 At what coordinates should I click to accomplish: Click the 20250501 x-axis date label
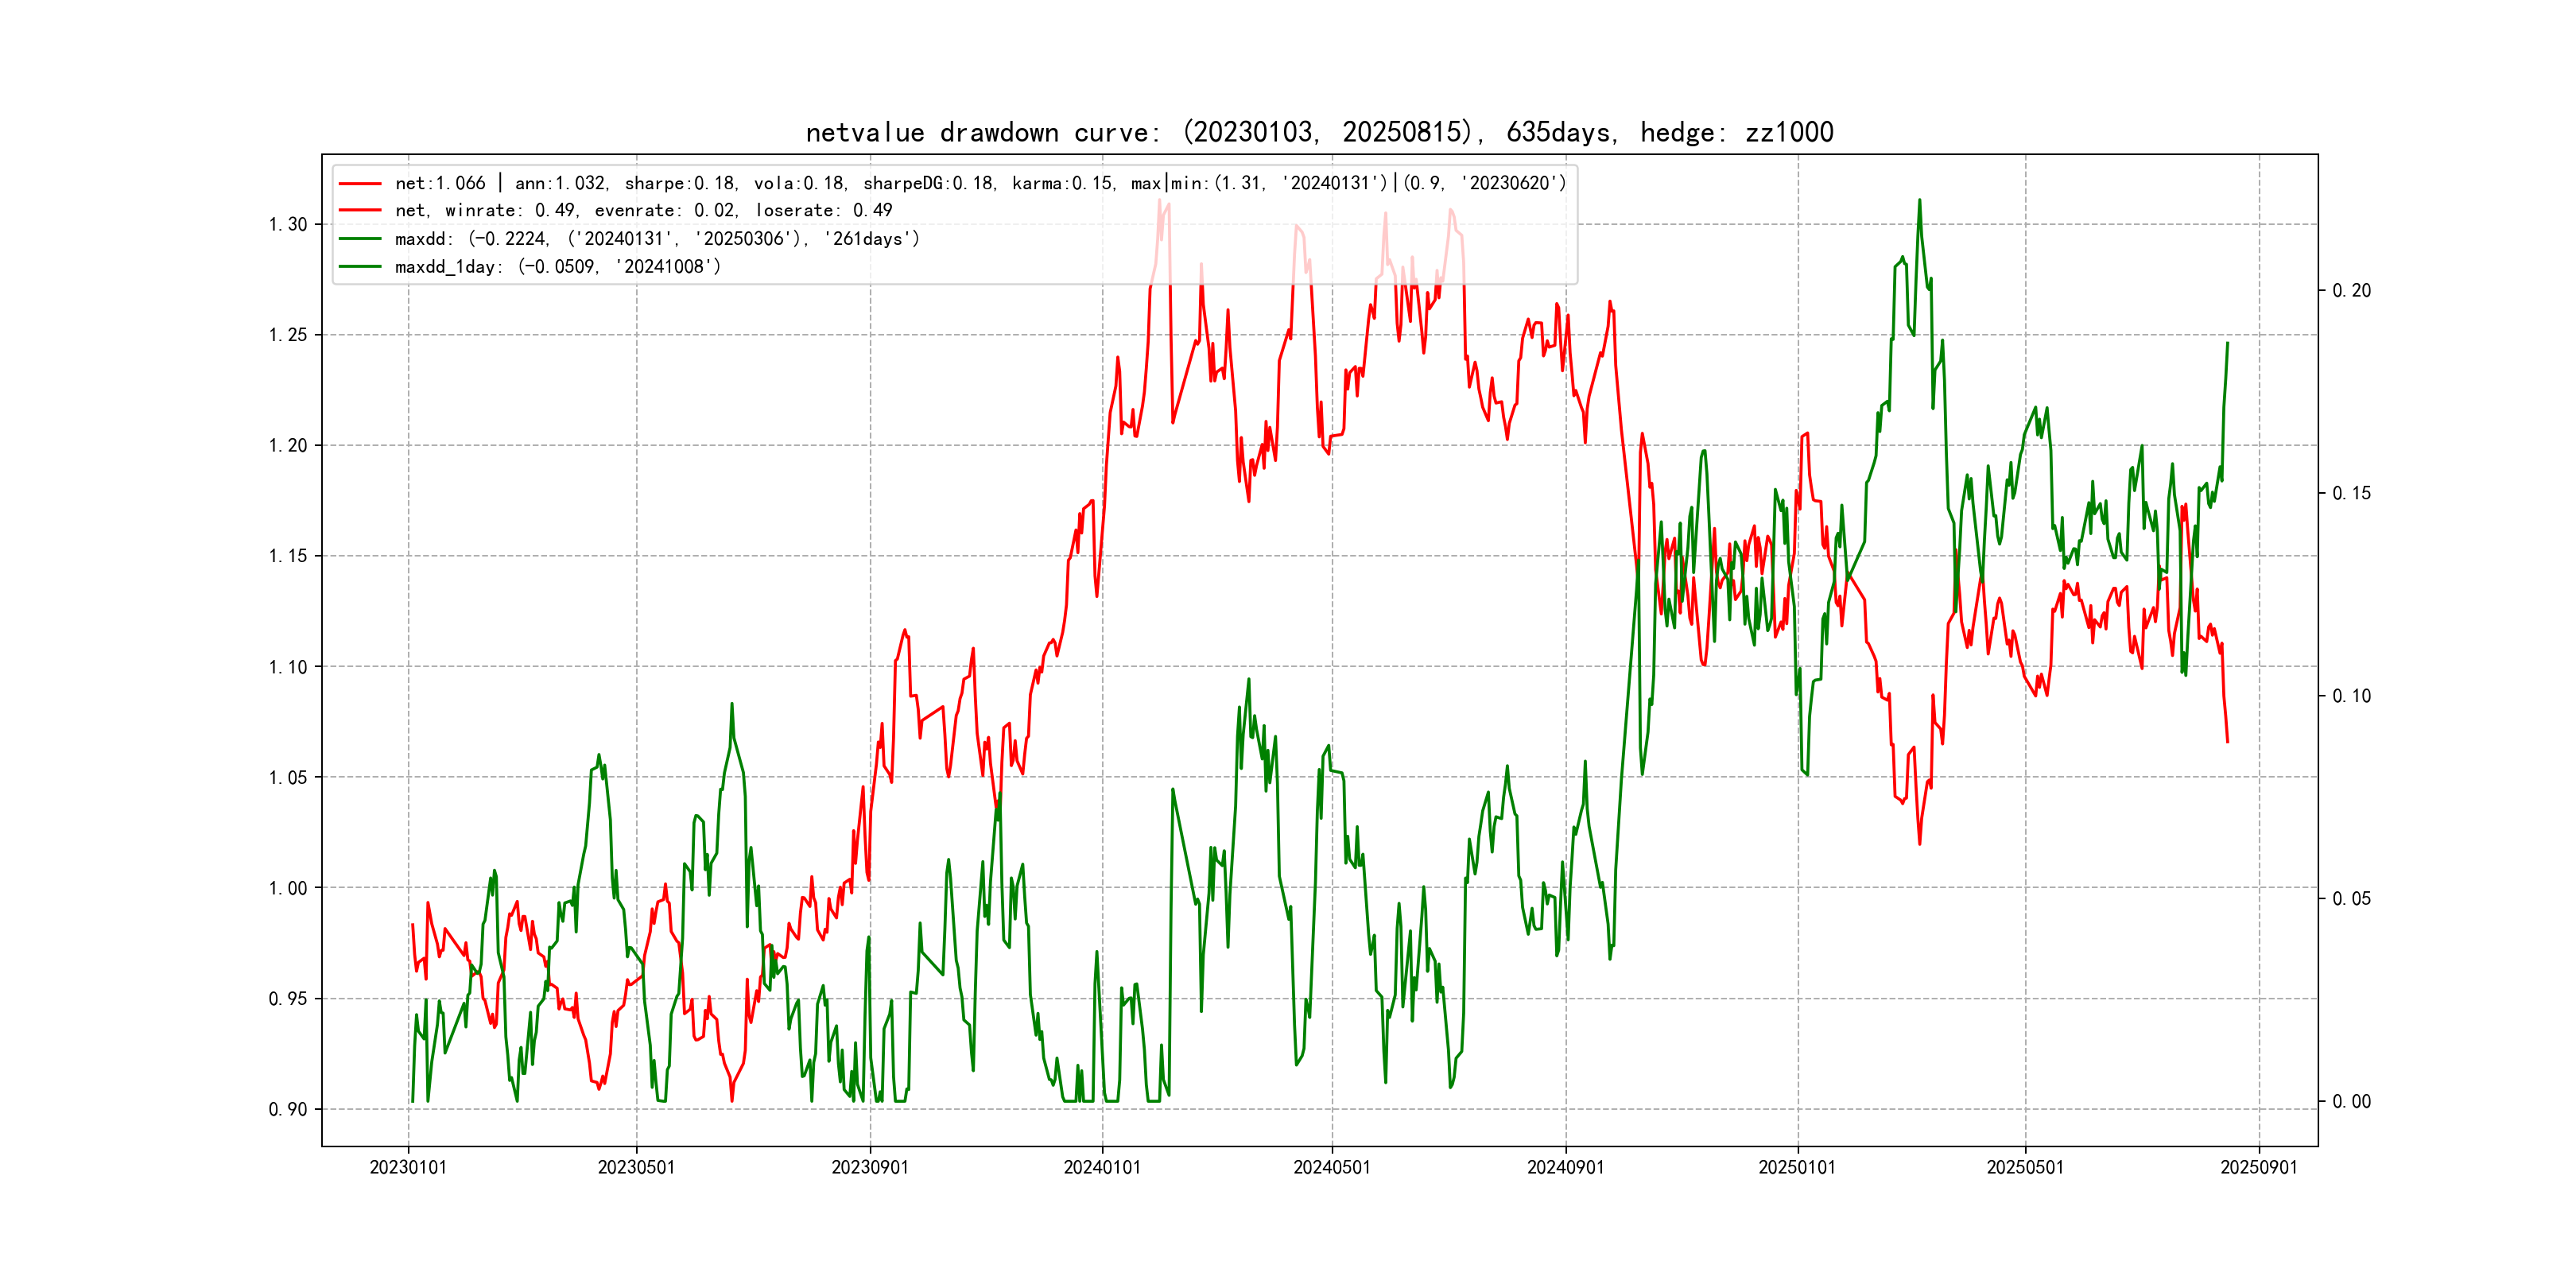2025,1168
